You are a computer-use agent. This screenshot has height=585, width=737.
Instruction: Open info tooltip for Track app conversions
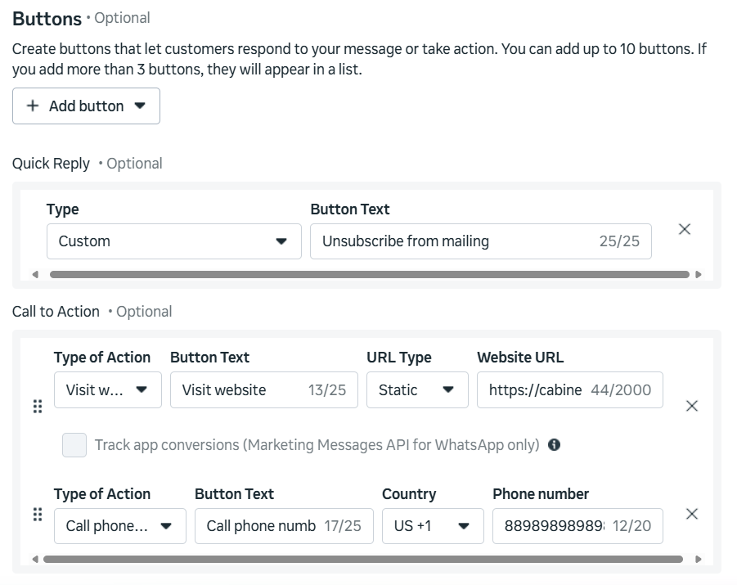[x=554, y=445]
